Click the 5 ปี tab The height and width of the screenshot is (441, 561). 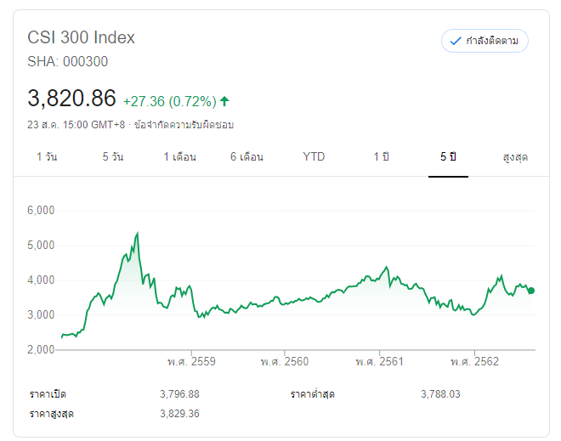coord(448,157)
